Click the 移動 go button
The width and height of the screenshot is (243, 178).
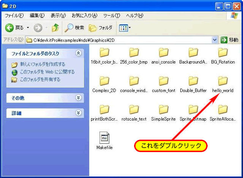(x=229, y=40)
